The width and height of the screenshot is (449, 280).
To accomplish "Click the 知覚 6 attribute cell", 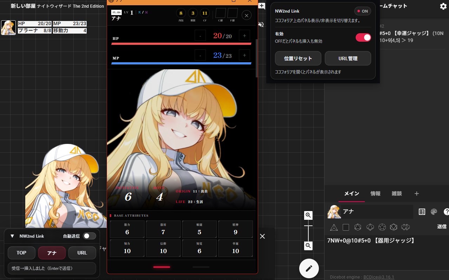I will 199,248.
